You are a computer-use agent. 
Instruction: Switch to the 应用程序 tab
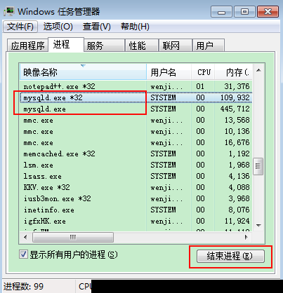(x=27, y=46)
